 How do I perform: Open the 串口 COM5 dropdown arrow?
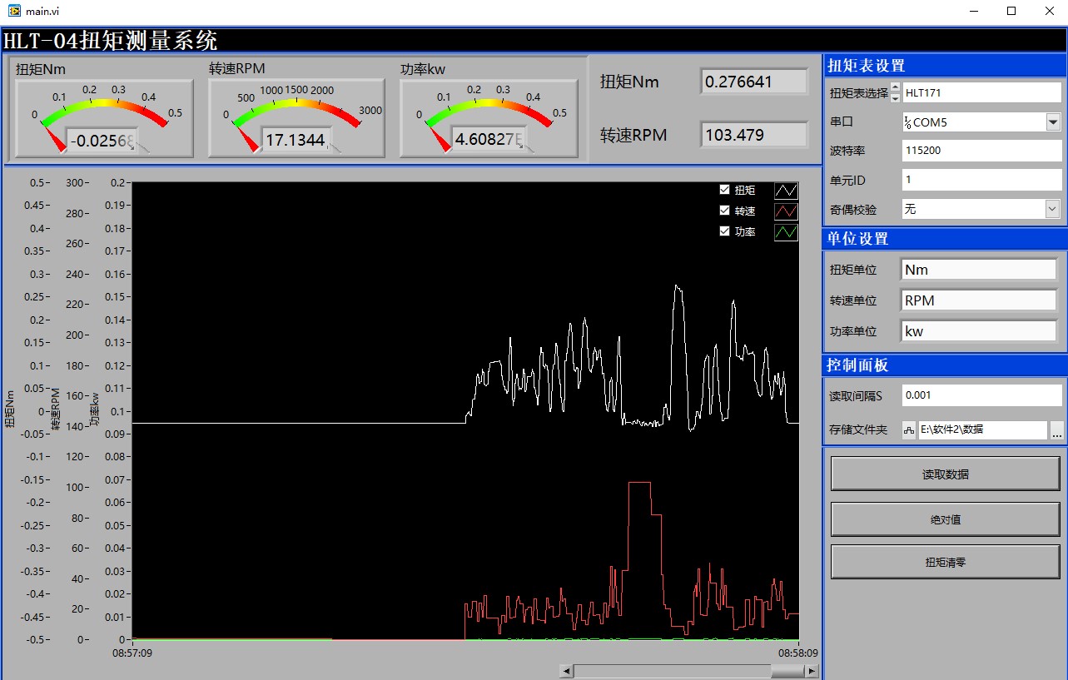click(x=1053, y=122)
